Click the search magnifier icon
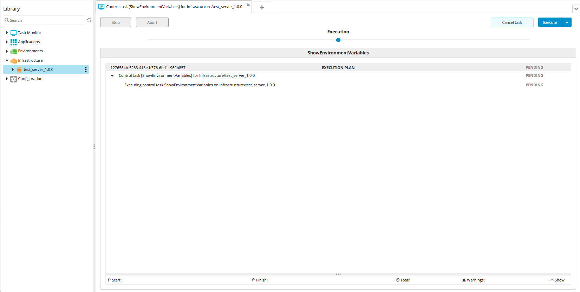580x292 pixels. tap(7, 20)
